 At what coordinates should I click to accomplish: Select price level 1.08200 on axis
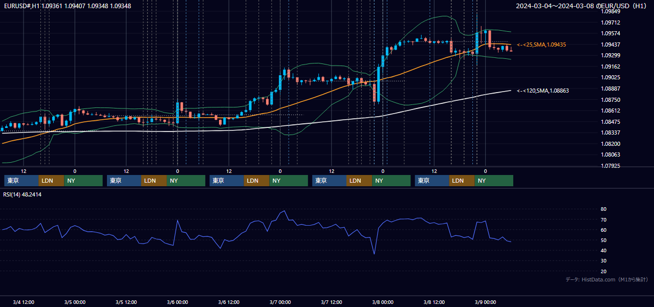coord(611,144)
